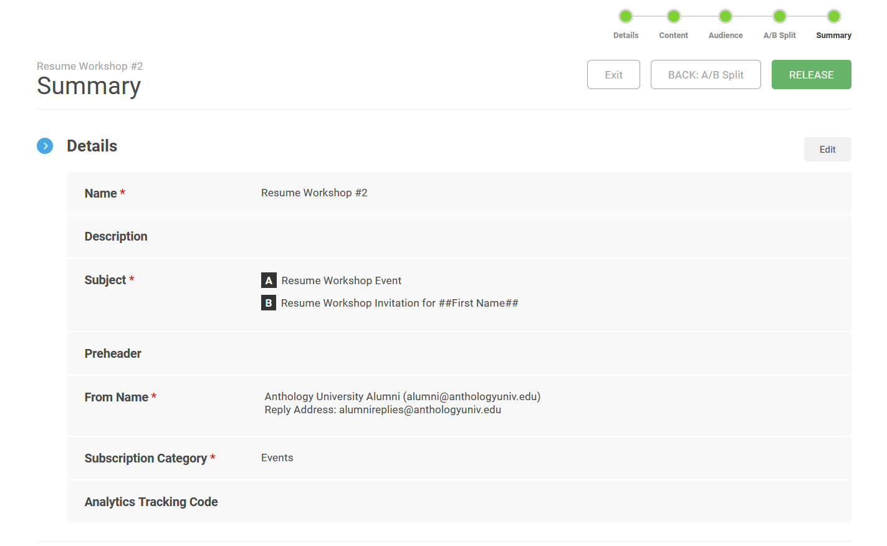Click the variant A subject badge
This screenshot has height=546, width=887.
pos(269,280)
